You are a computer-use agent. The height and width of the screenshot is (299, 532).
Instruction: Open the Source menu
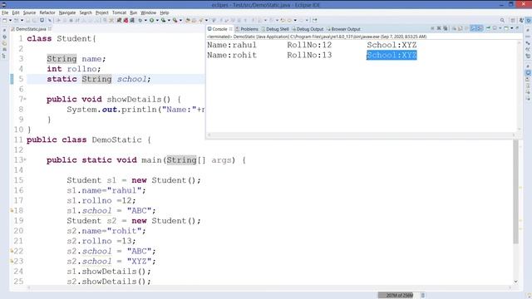click(29, 12)
